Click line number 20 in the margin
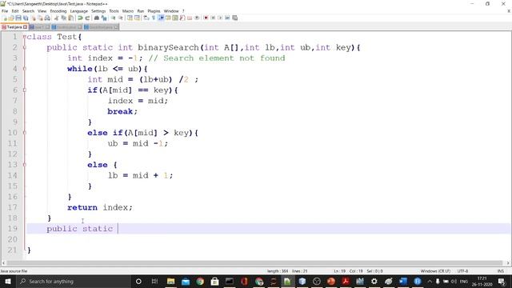 13,239
